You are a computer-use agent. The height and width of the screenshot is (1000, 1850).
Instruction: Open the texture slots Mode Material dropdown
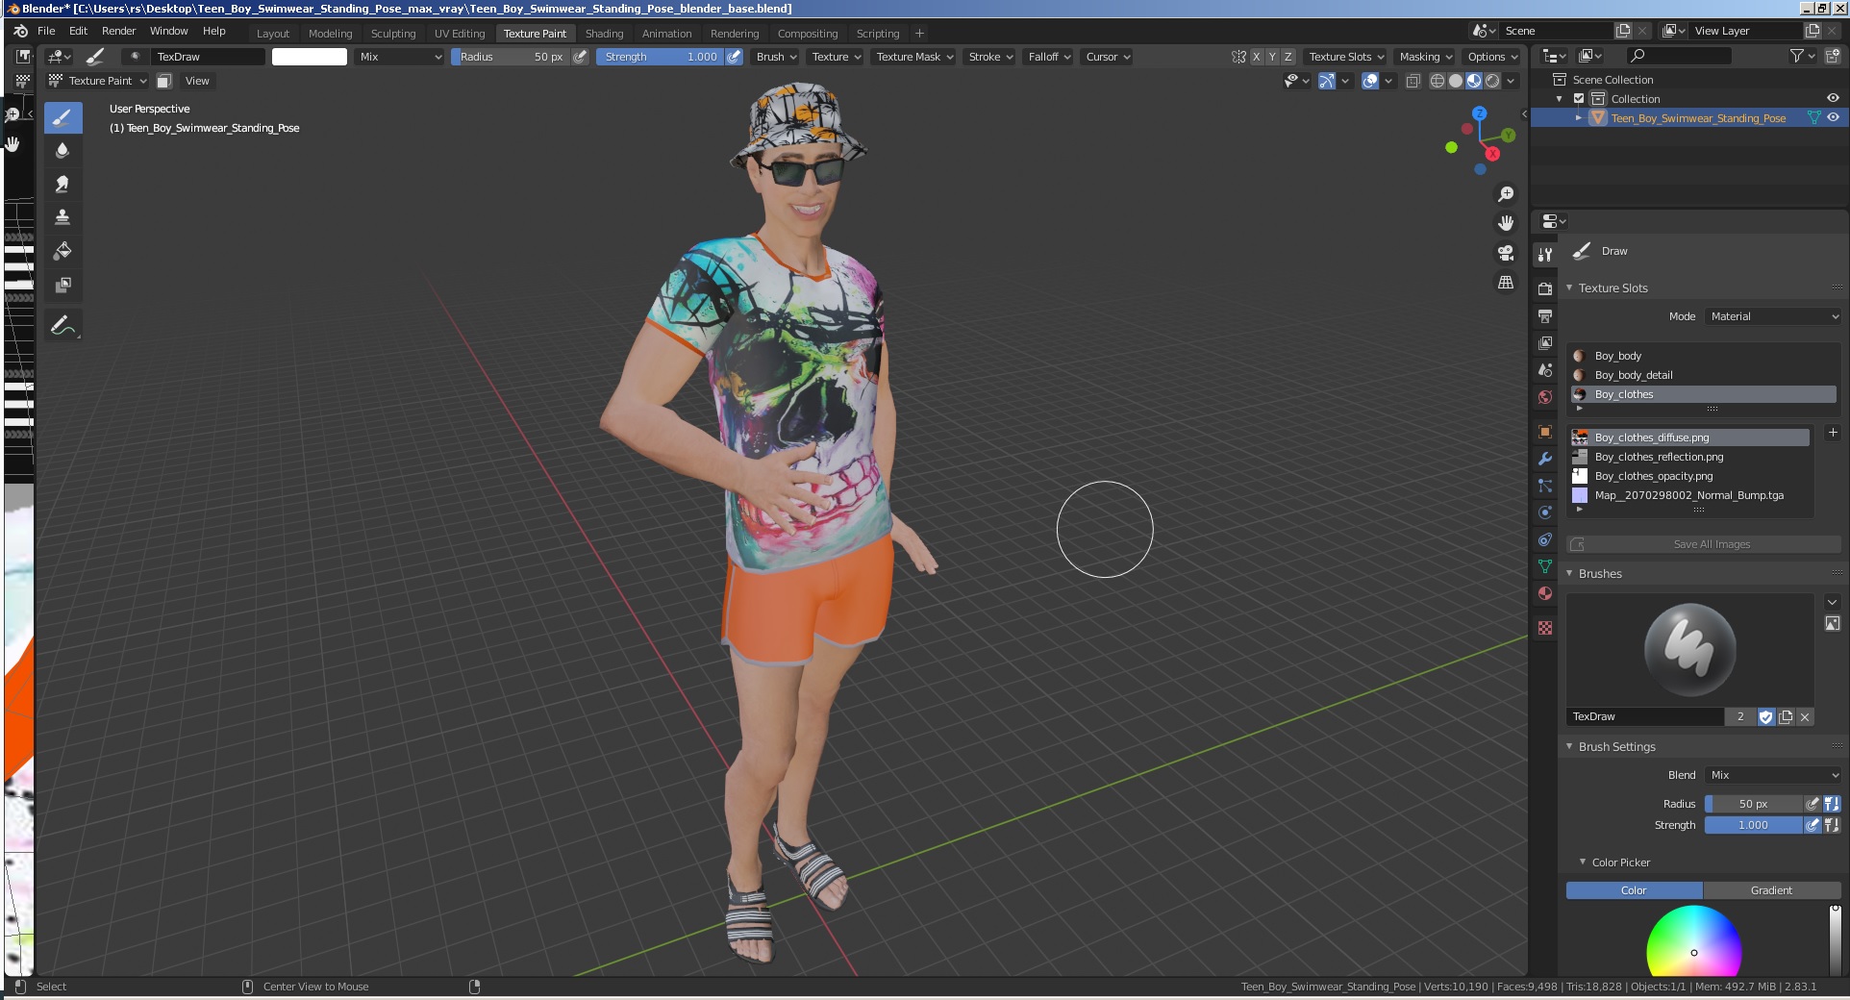pyautogui.click(x=1773, y=316)
